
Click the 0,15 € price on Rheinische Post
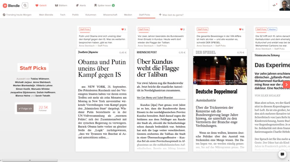[182, 53]
